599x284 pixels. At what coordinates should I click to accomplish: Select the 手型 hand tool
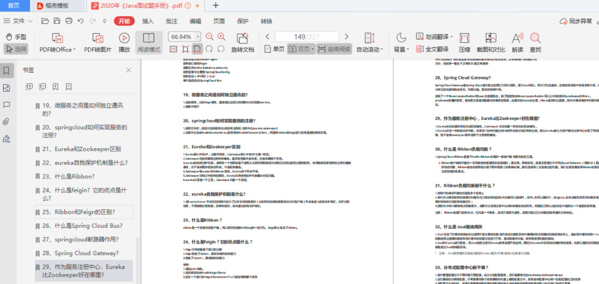point(16,37)
